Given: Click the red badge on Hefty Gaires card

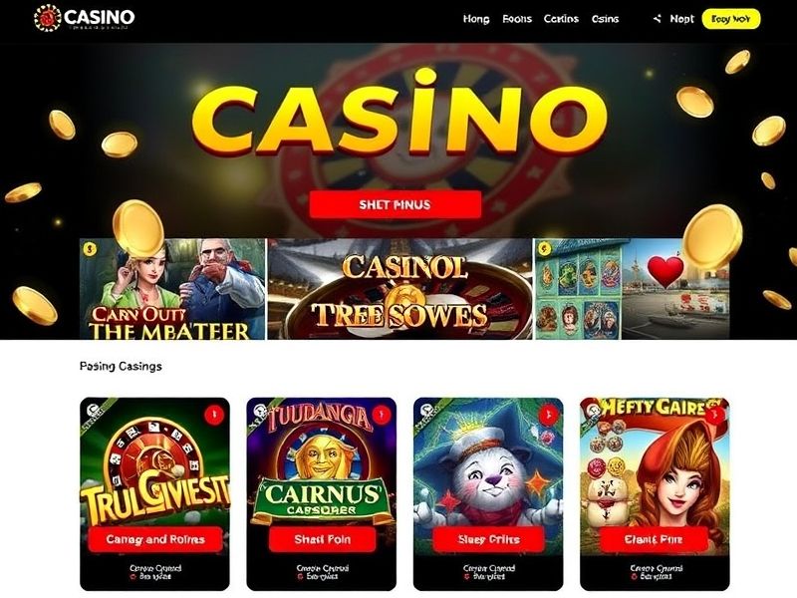Looking at the screenshot, I should click(x=714, y=415).
